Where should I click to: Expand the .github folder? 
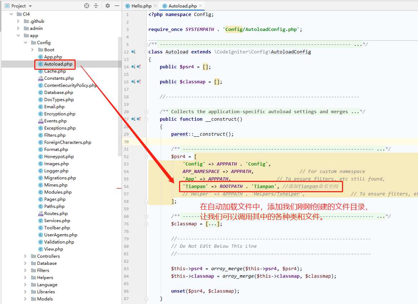(18, 21)
